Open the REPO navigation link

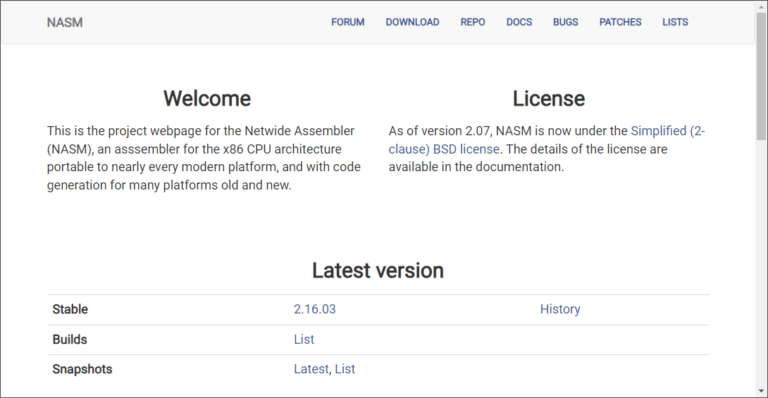point(473,23)
